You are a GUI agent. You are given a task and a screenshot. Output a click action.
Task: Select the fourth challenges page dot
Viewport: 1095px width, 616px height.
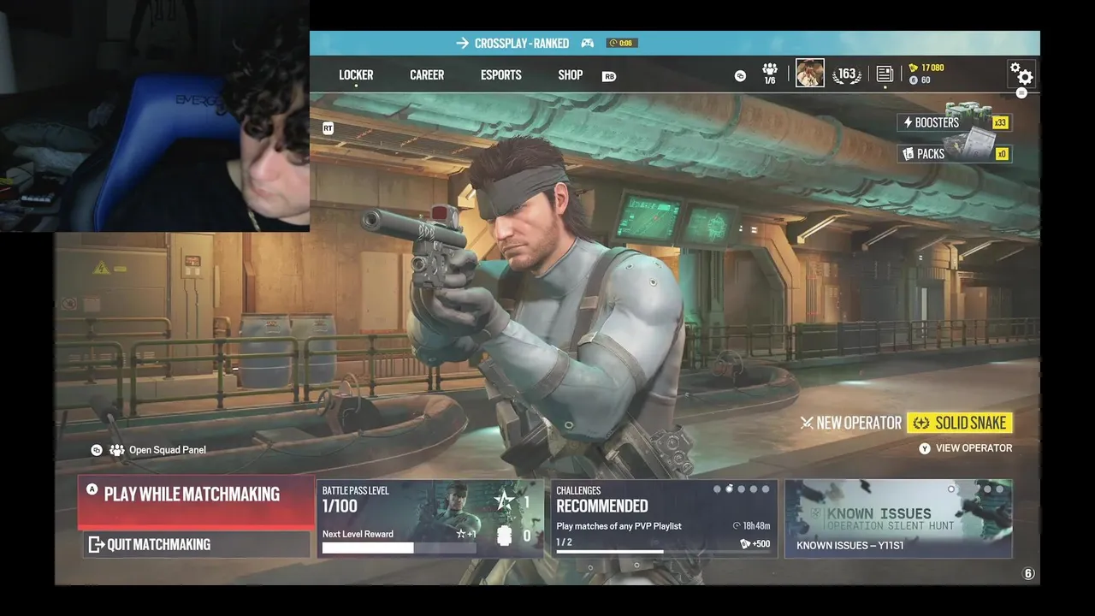tap(753, 489)
